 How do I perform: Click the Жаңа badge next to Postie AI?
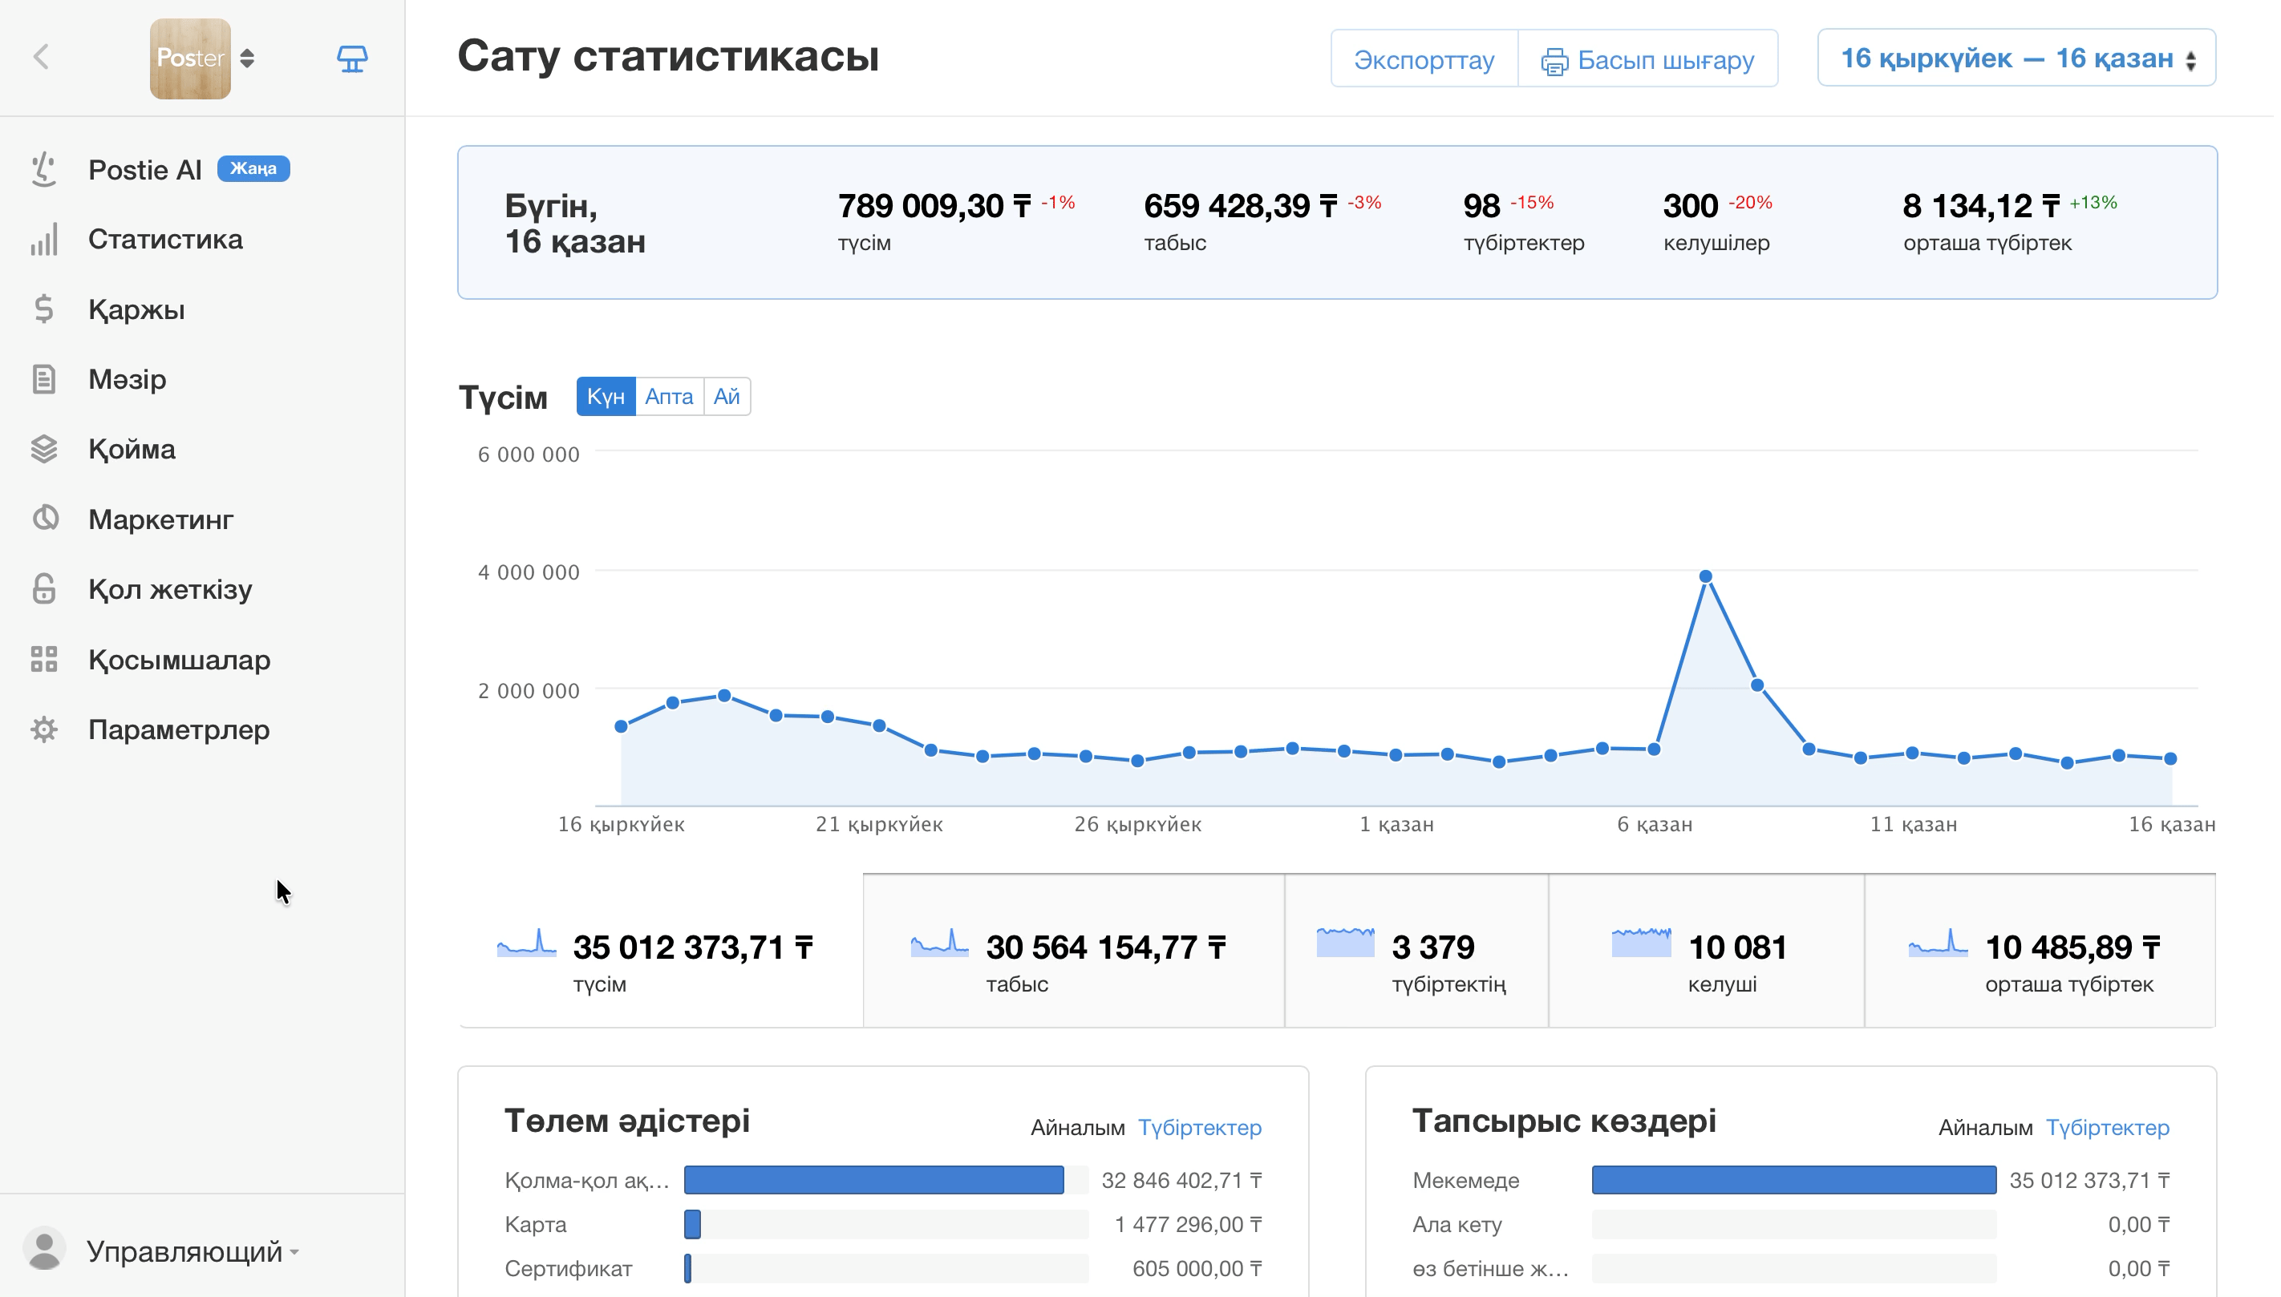254,168
